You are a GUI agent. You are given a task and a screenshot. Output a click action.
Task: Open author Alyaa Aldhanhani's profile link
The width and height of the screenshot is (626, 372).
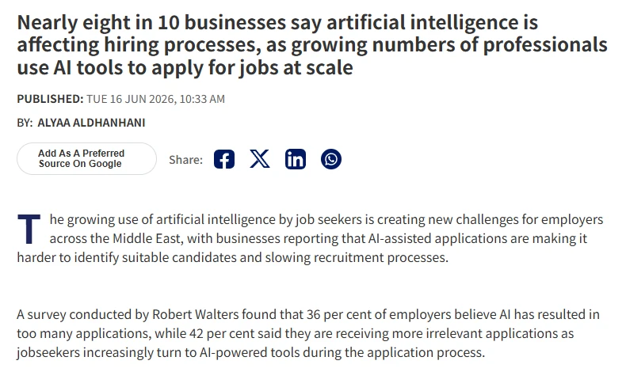tap(91, 123)
